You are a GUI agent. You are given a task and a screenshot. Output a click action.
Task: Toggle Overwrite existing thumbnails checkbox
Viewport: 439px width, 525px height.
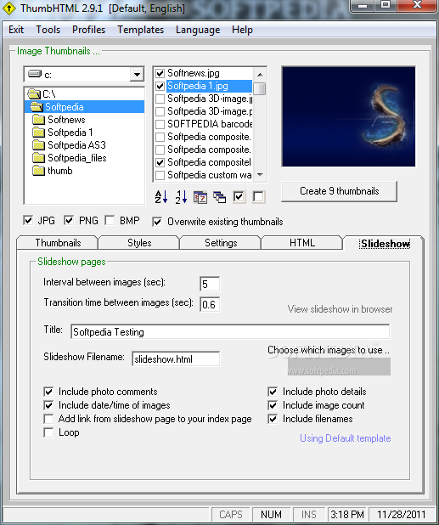[x=157, y=222]
